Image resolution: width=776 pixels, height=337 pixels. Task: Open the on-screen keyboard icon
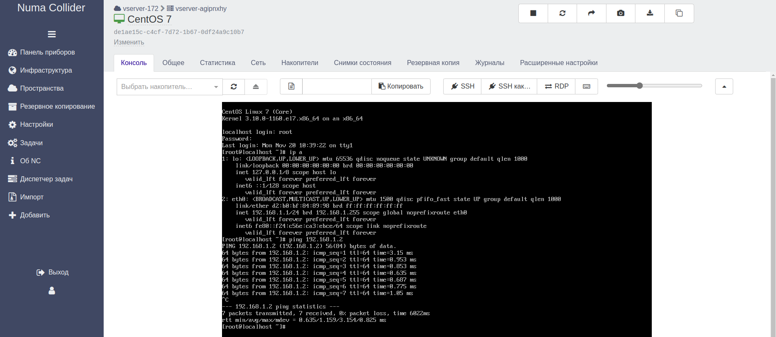click(587, 86)
